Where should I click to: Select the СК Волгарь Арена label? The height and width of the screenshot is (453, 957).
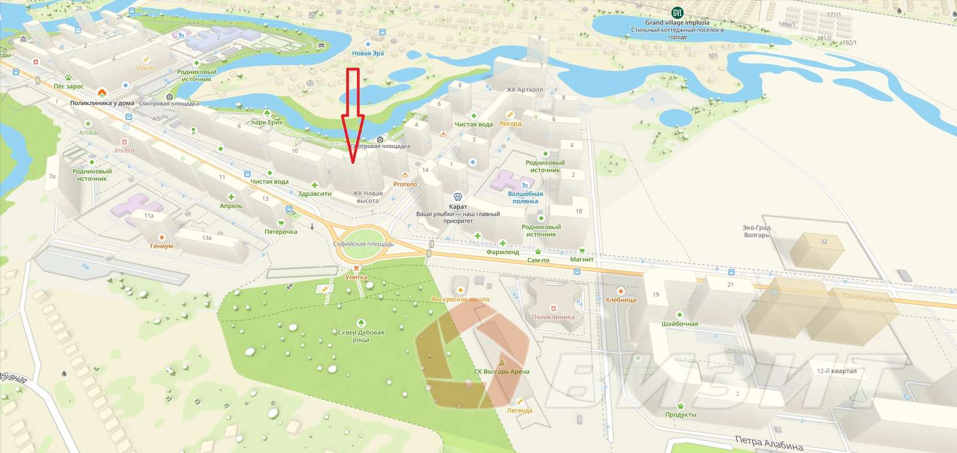502,372
